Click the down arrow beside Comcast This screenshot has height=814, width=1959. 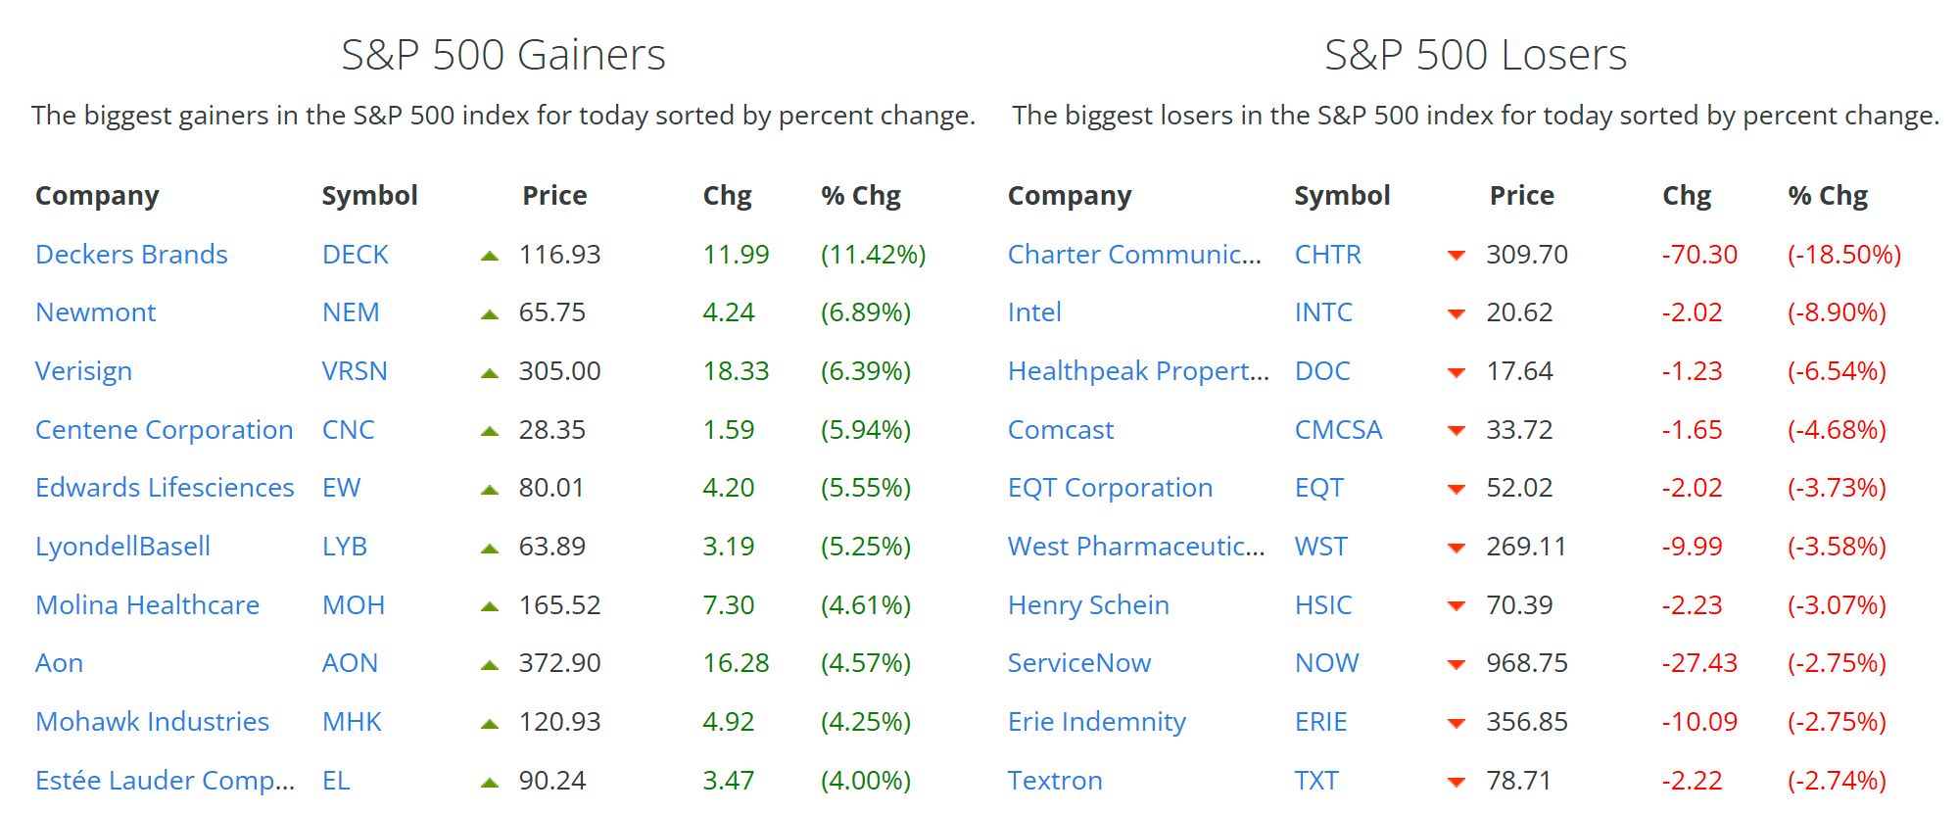coord(1457,430)
